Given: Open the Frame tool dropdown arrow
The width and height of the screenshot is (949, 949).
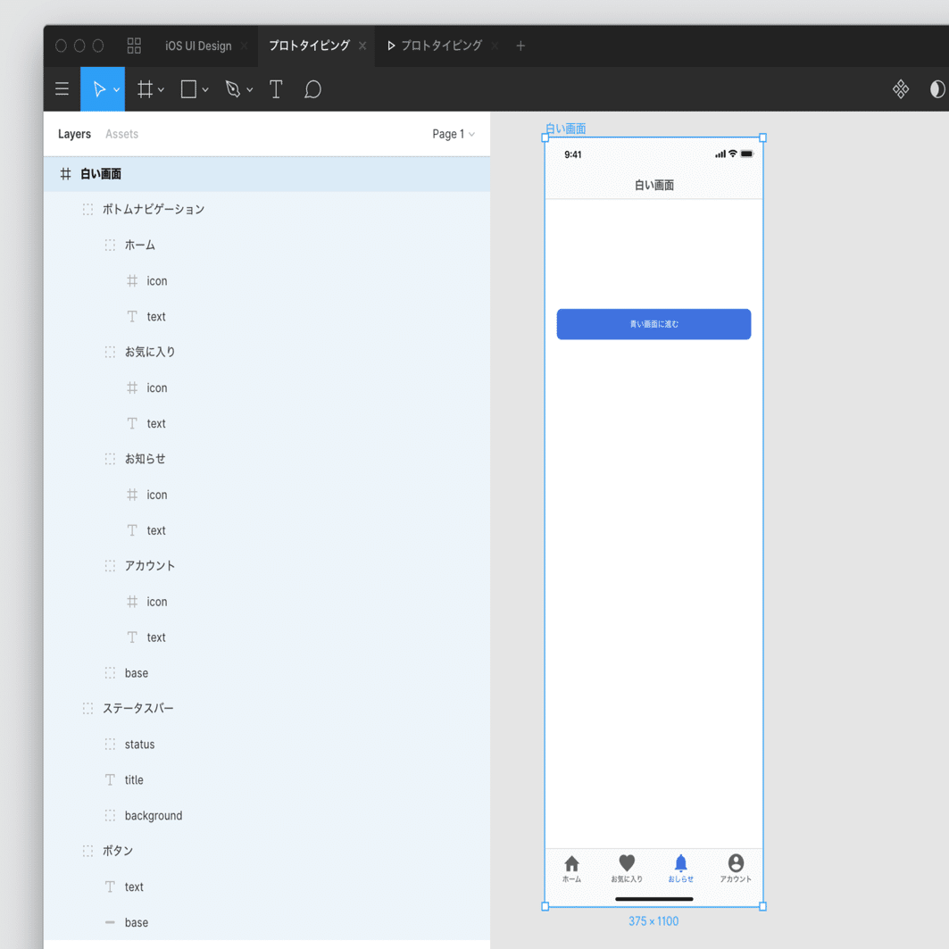Looking at the screenshot, I should coord(161,89).
